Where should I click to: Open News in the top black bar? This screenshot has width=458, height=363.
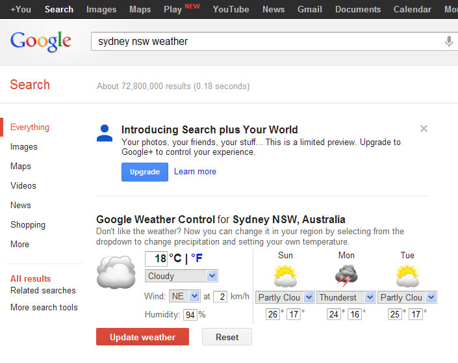coord(274,9)
